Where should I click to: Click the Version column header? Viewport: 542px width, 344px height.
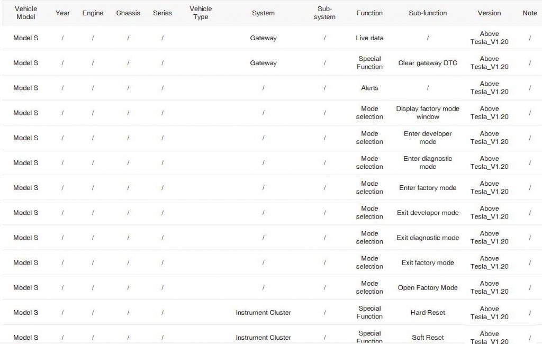[x=489, y=13]
